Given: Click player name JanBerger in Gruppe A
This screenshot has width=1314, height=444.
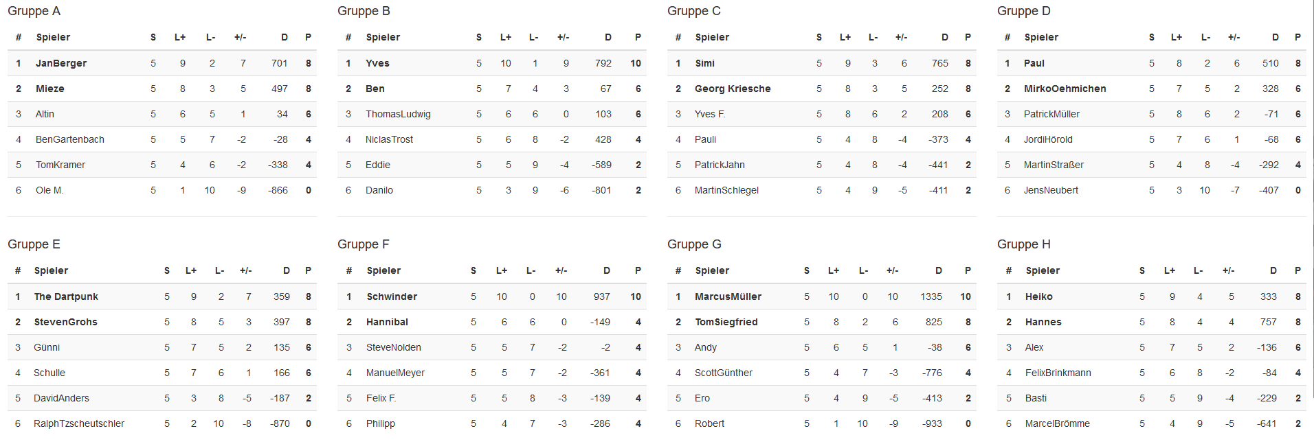Looking at the screenshot, I should coord(61,63).
